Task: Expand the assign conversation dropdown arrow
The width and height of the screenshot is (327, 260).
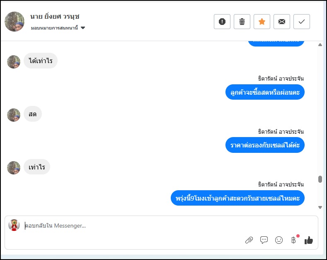Action: pyautogui.click(x=83, y=28)
